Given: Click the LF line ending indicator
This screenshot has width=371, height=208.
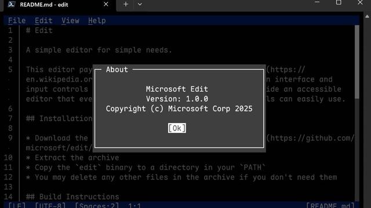Looking at the screenshot, I should [17, 205].
